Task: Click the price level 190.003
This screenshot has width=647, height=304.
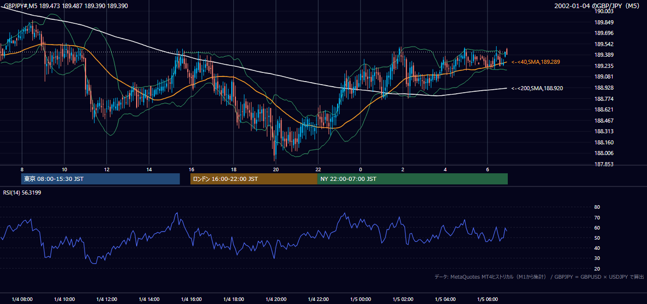Action: click(604, 11)
